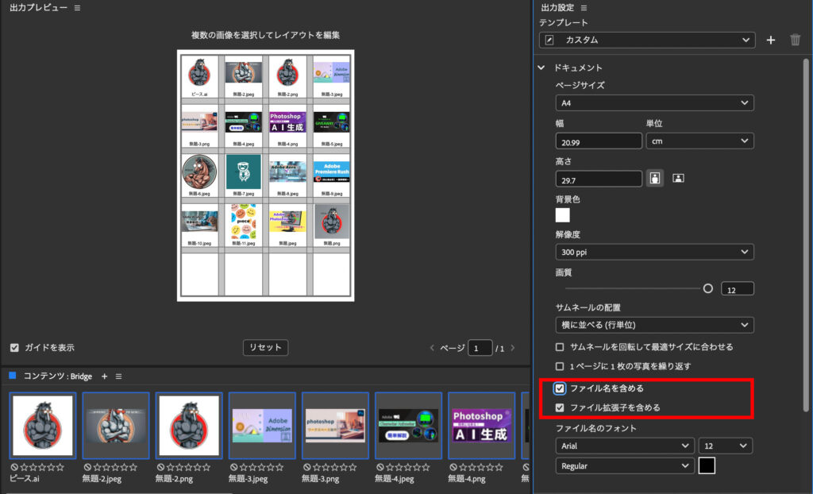Select the 無題-2.jpeg content thumbnail
The image size is (813, 494).
tap(116, 426)
